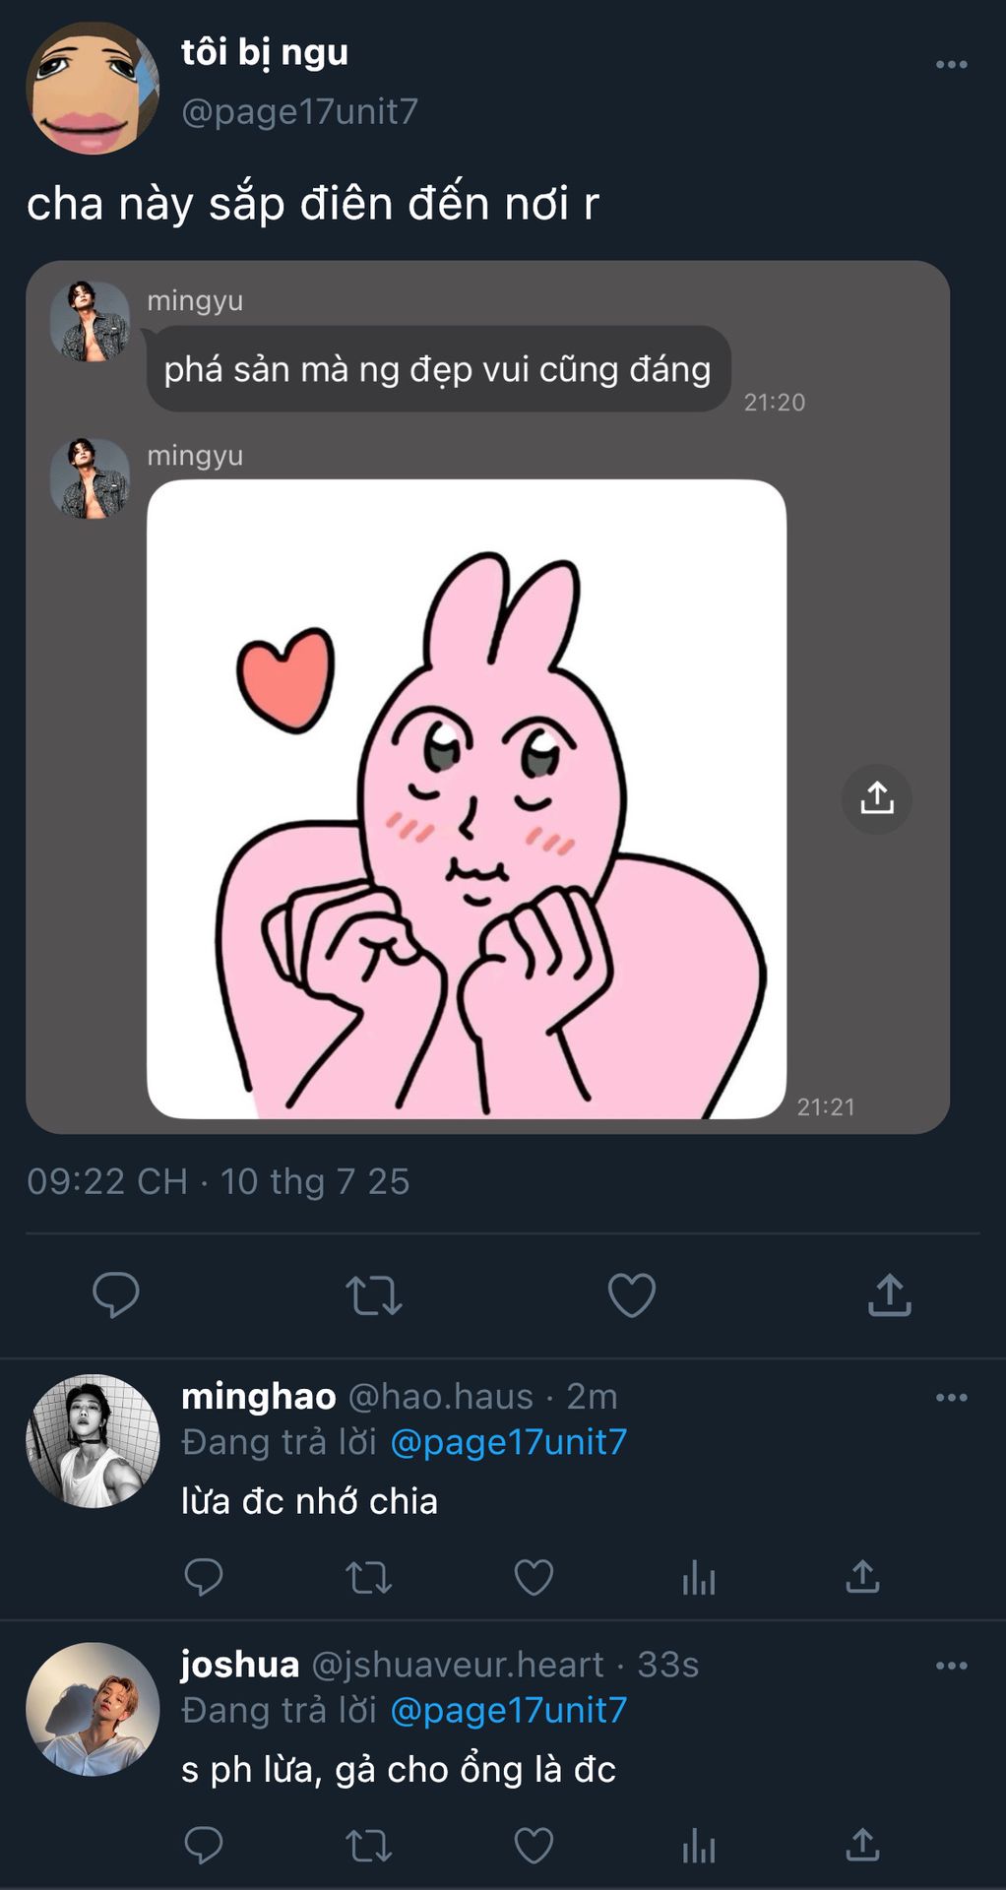
Task: Click the share button beside the rabbit sticker
Action: point(876,798)
